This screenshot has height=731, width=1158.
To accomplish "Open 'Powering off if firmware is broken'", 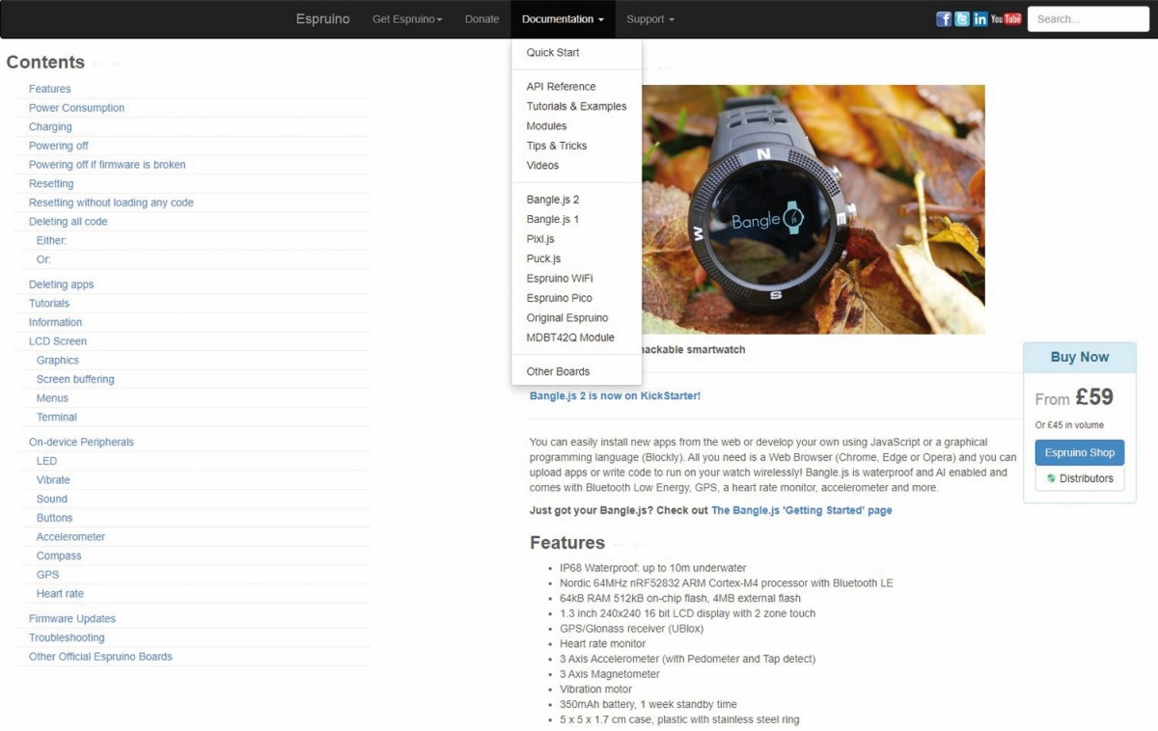I will click(x=107, y=165).
